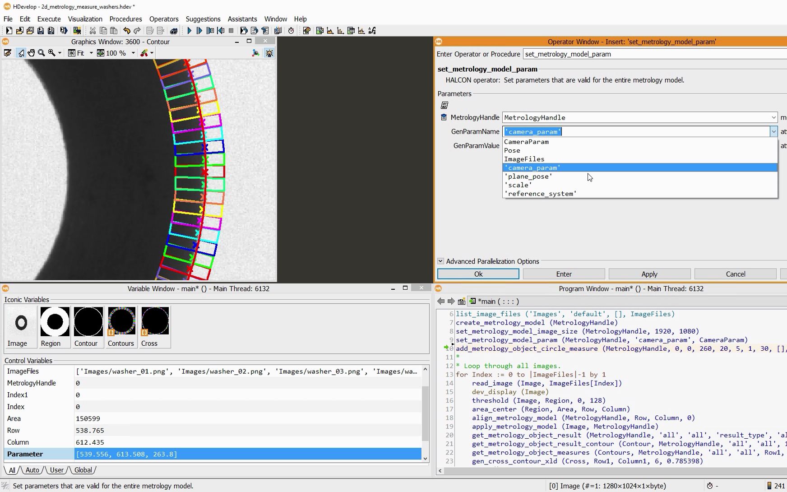Open the Operators menu
This screenshot has width=787, height=492.
163,19
